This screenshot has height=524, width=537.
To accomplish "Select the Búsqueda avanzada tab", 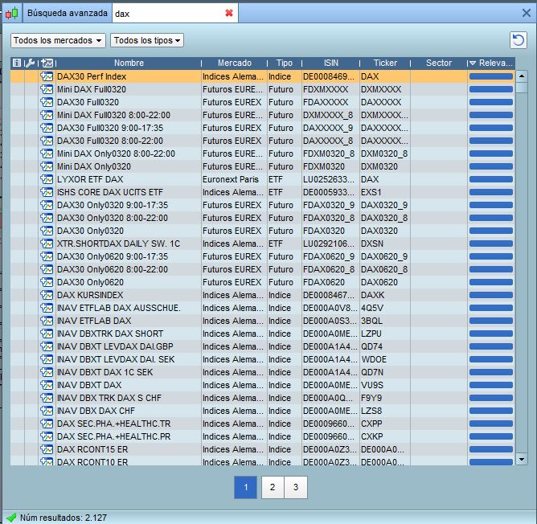I will coord(68,14).
